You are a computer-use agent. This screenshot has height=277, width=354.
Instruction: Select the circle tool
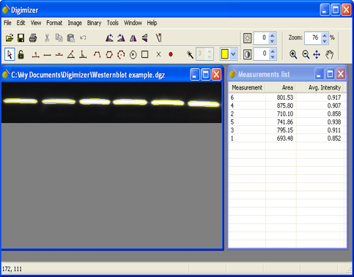point(133,54)
